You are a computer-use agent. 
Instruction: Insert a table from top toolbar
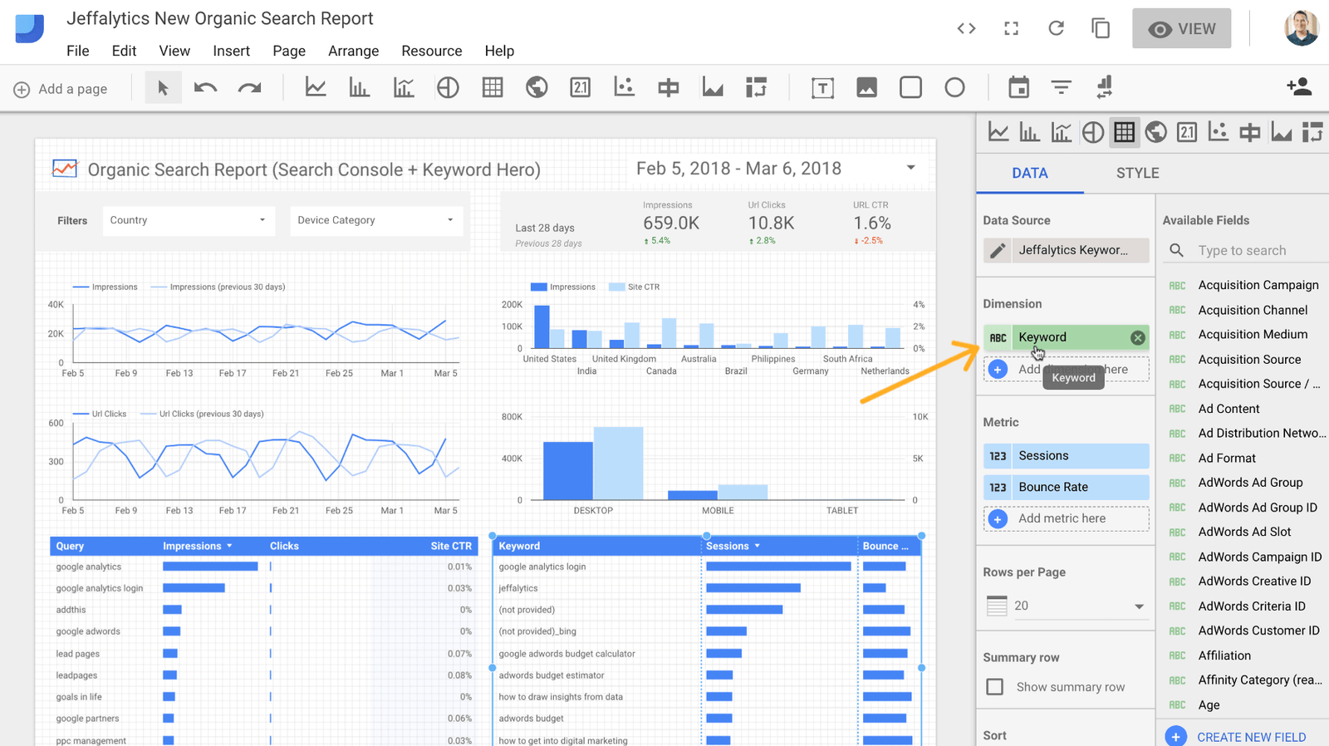[493, 87]
